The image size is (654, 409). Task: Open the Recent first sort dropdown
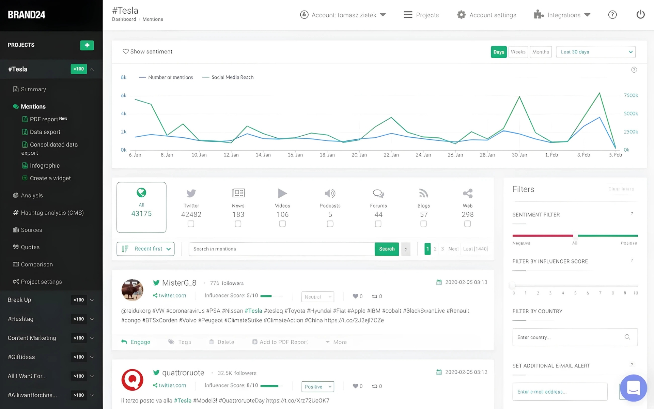(x=145, y=249)
